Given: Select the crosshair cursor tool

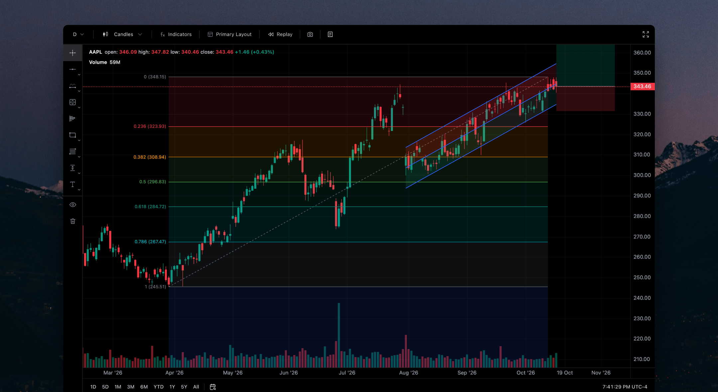Looking at the screenshot, I should (72, 53).
